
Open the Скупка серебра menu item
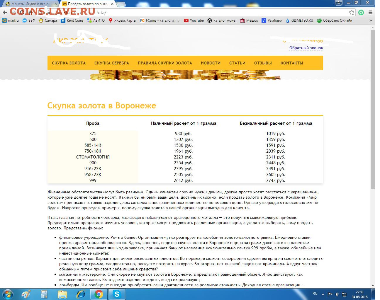point(112,63)
